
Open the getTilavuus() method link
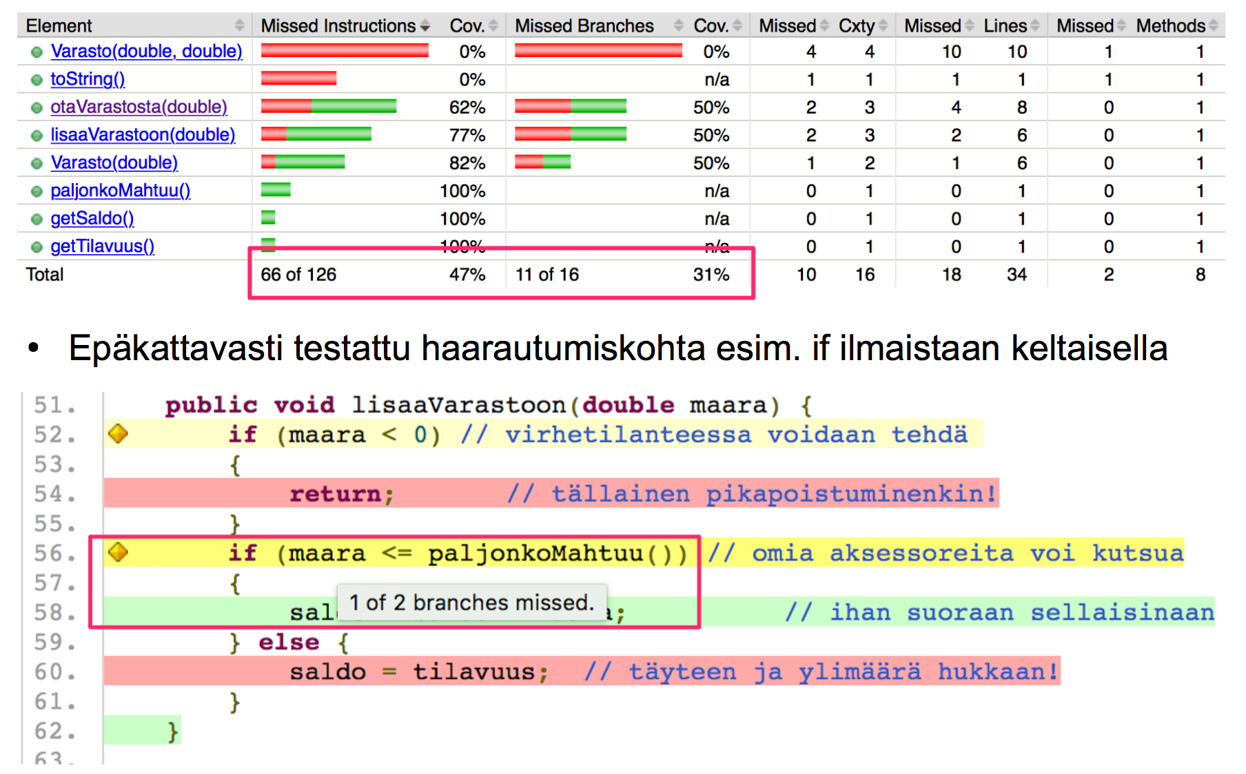tap(103, 247)
